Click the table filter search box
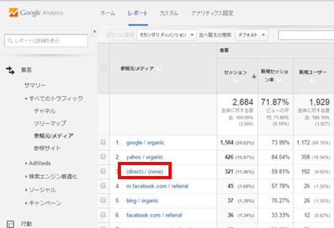 tap(306, 35)
